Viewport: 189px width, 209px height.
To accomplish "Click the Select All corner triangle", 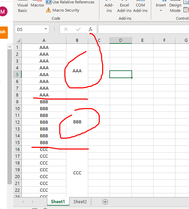I will 18,40.
